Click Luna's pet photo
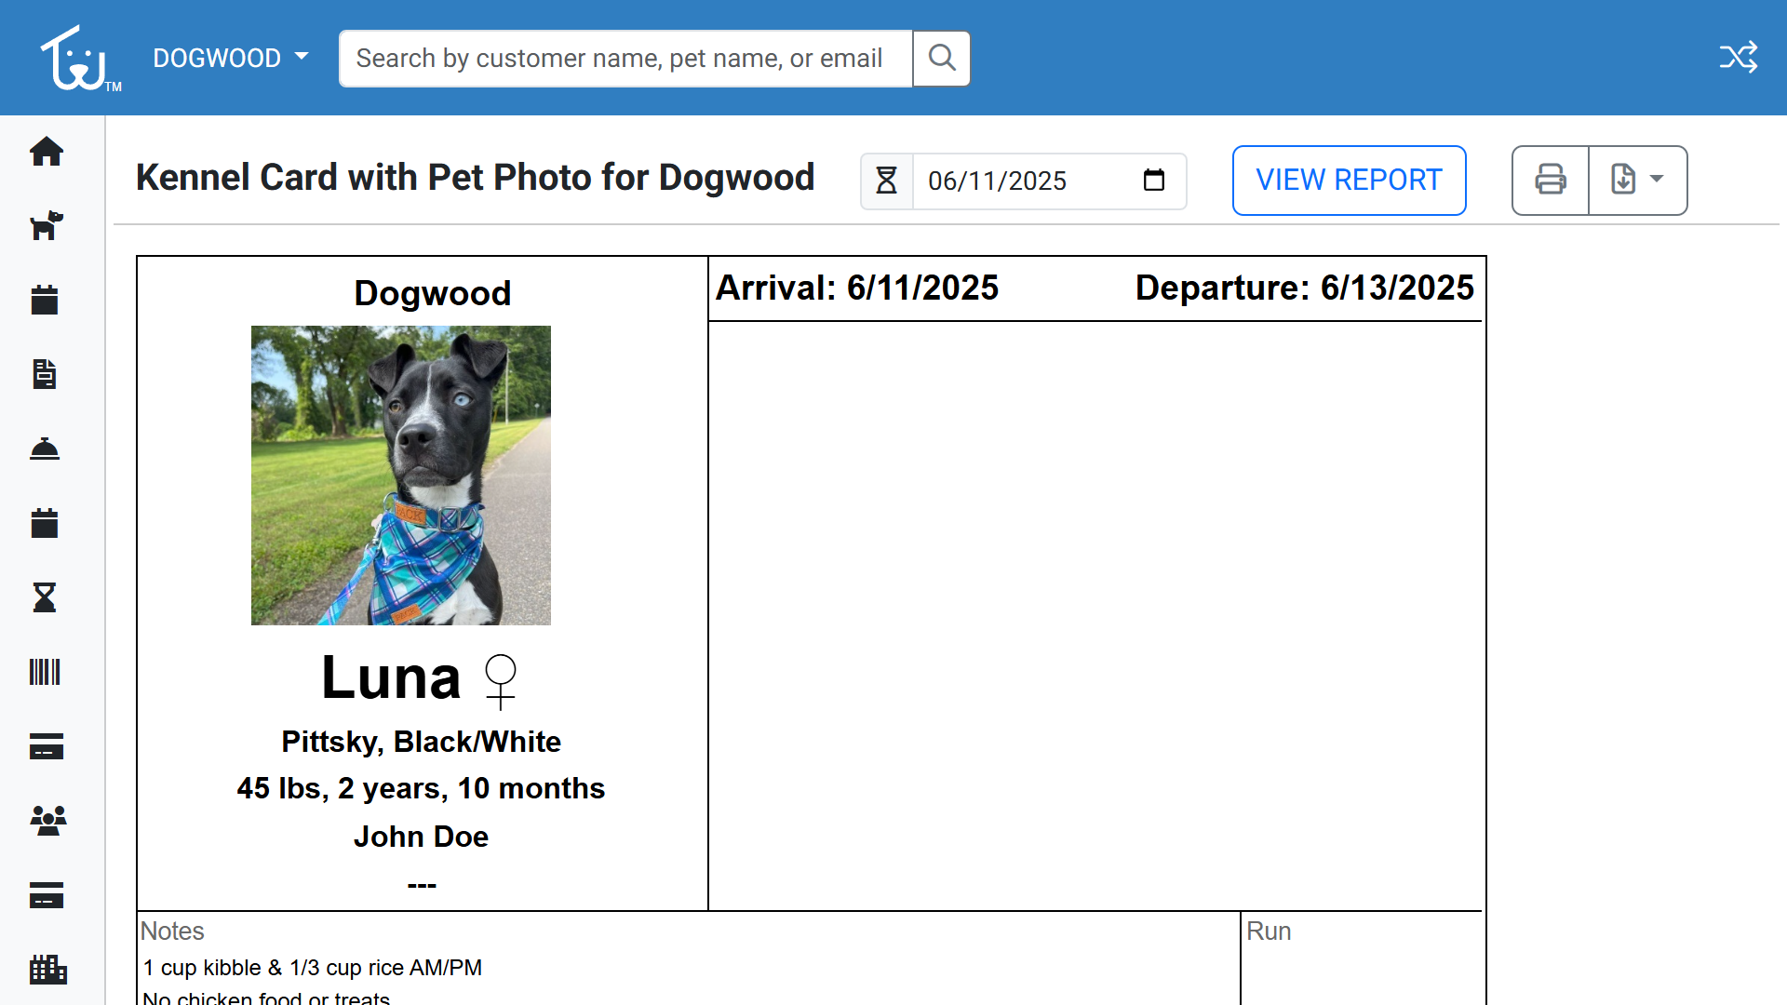The image size is (1787, 1005). click(401, 476)
